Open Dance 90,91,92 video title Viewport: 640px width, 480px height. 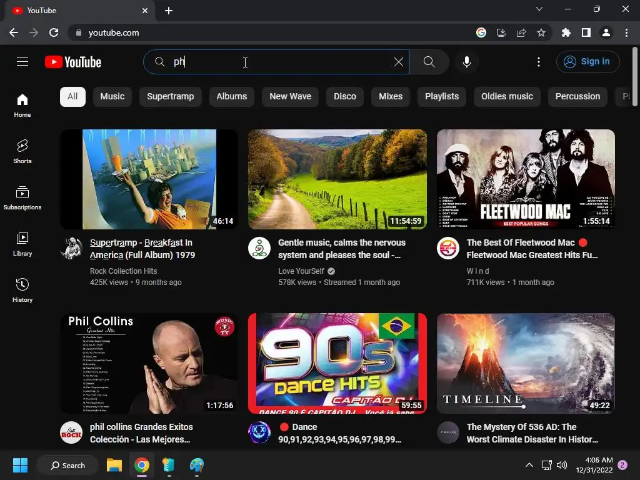[x=339, y=433]
